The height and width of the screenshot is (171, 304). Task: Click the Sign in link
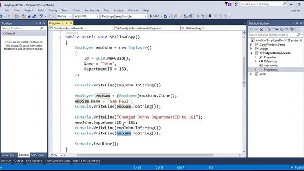pos(295,10)
